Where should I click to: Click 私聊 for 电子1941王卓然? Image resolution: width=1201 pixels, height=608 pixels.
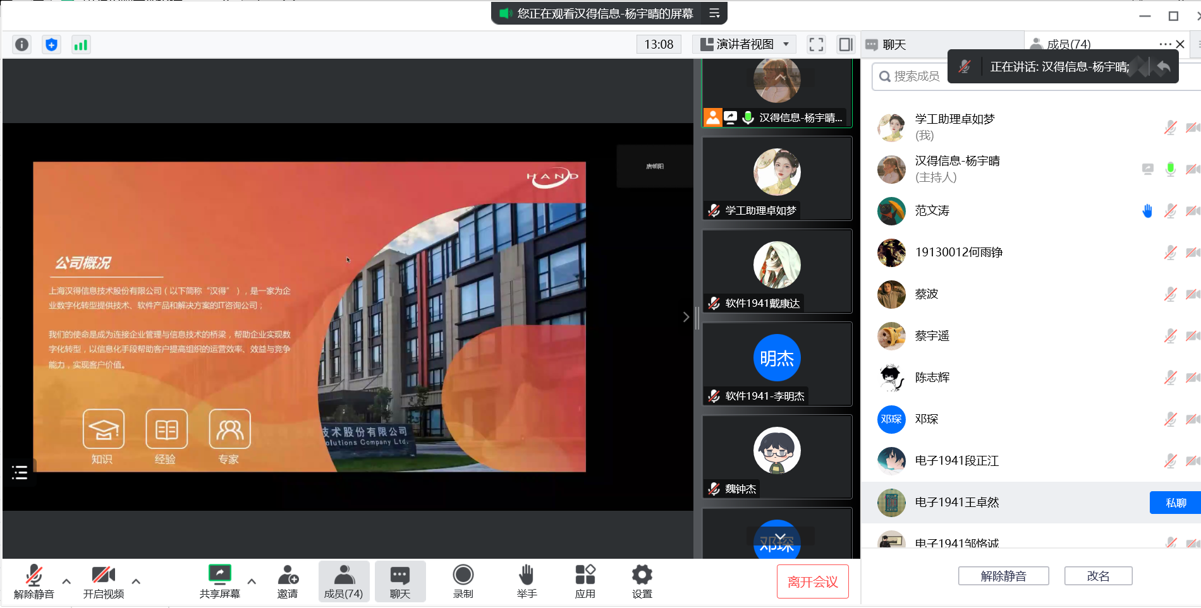(x=1175, y=503)
